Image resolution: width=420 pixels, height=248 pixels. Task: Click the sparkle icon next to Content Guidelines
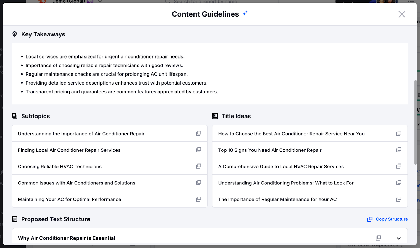point(245,13)
